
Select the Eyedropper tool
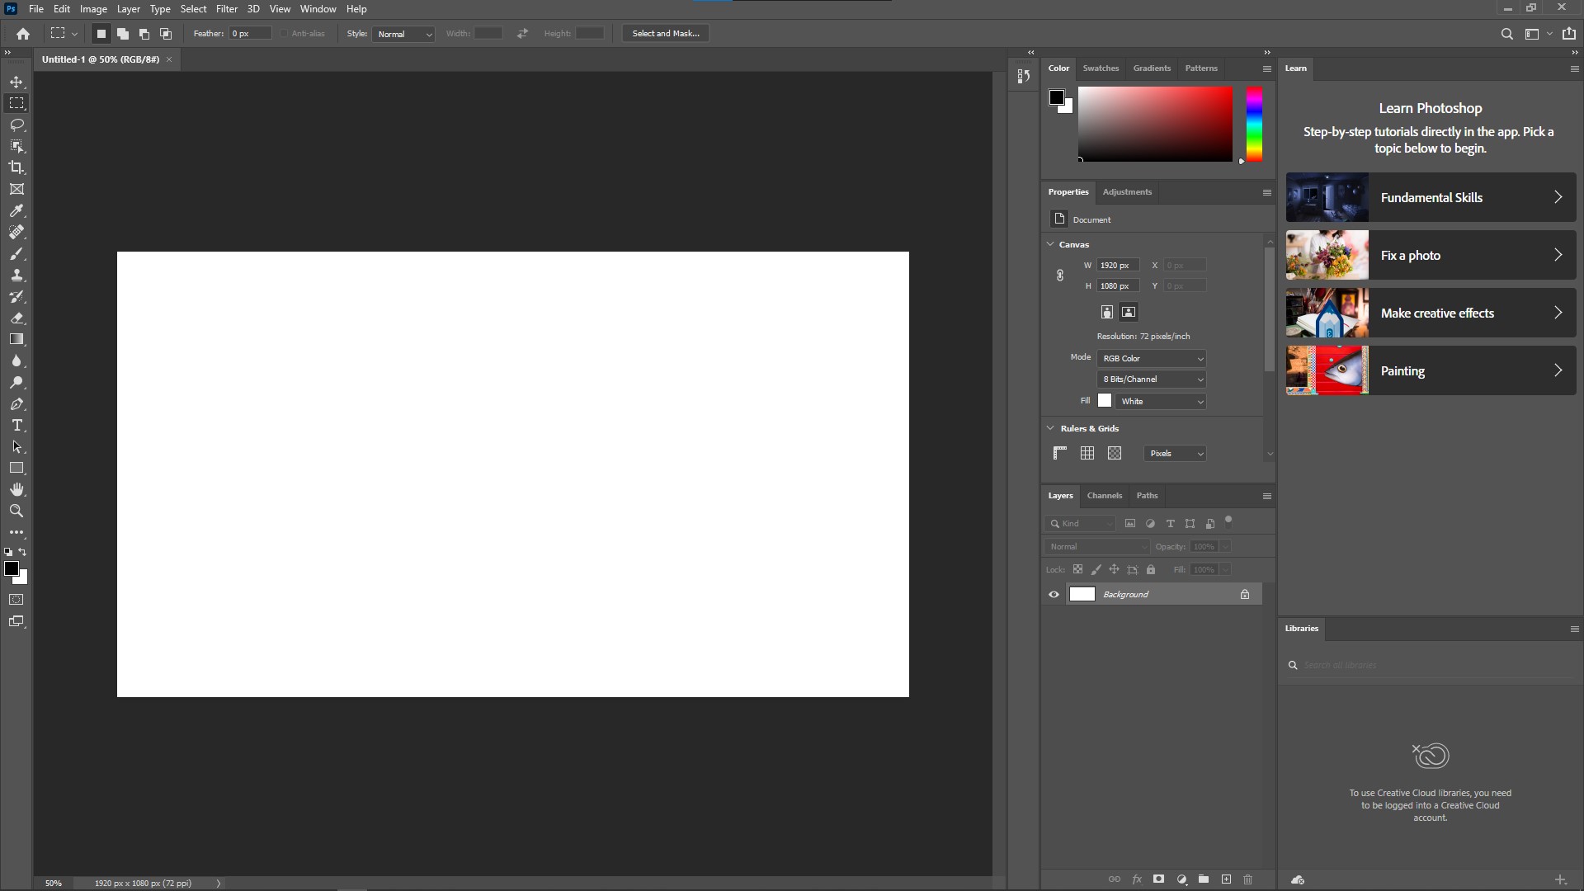16,210
